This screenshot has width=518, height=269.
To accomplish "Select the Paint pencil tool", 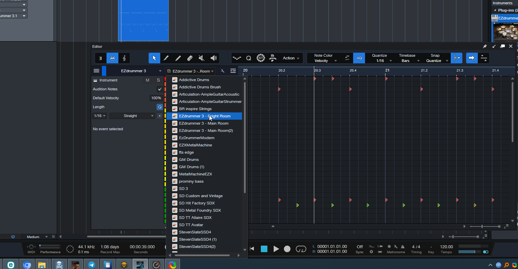I will pyautogui.click(x=178, y=58).
